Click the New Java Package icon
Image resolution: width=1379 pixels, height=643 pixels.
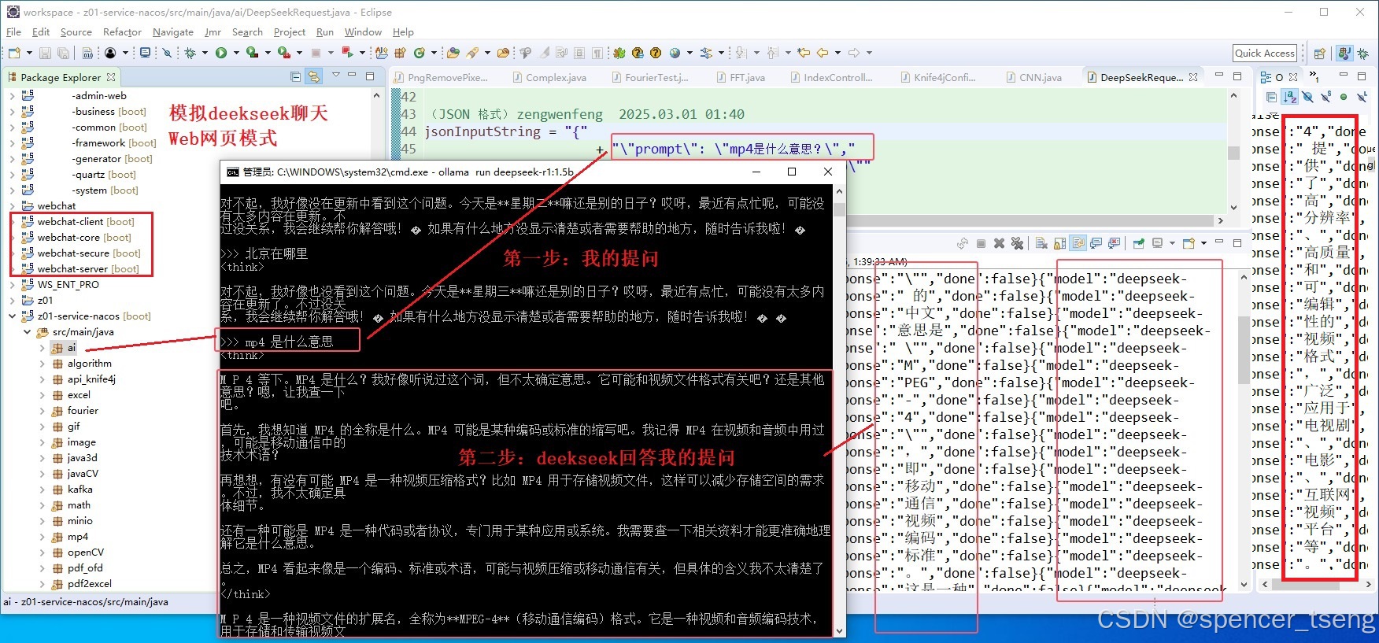pos(400,53)
